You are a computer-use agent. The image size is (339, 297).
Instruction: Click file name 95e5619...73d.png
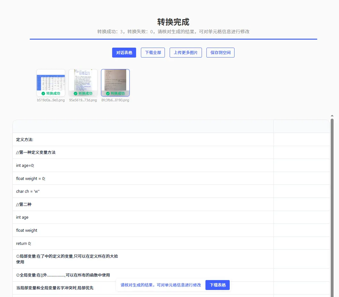pos(83,100)
